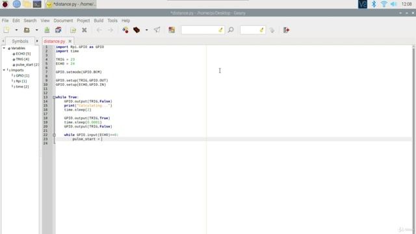Switch to the Symbols sidebar tab

[20, 41]
